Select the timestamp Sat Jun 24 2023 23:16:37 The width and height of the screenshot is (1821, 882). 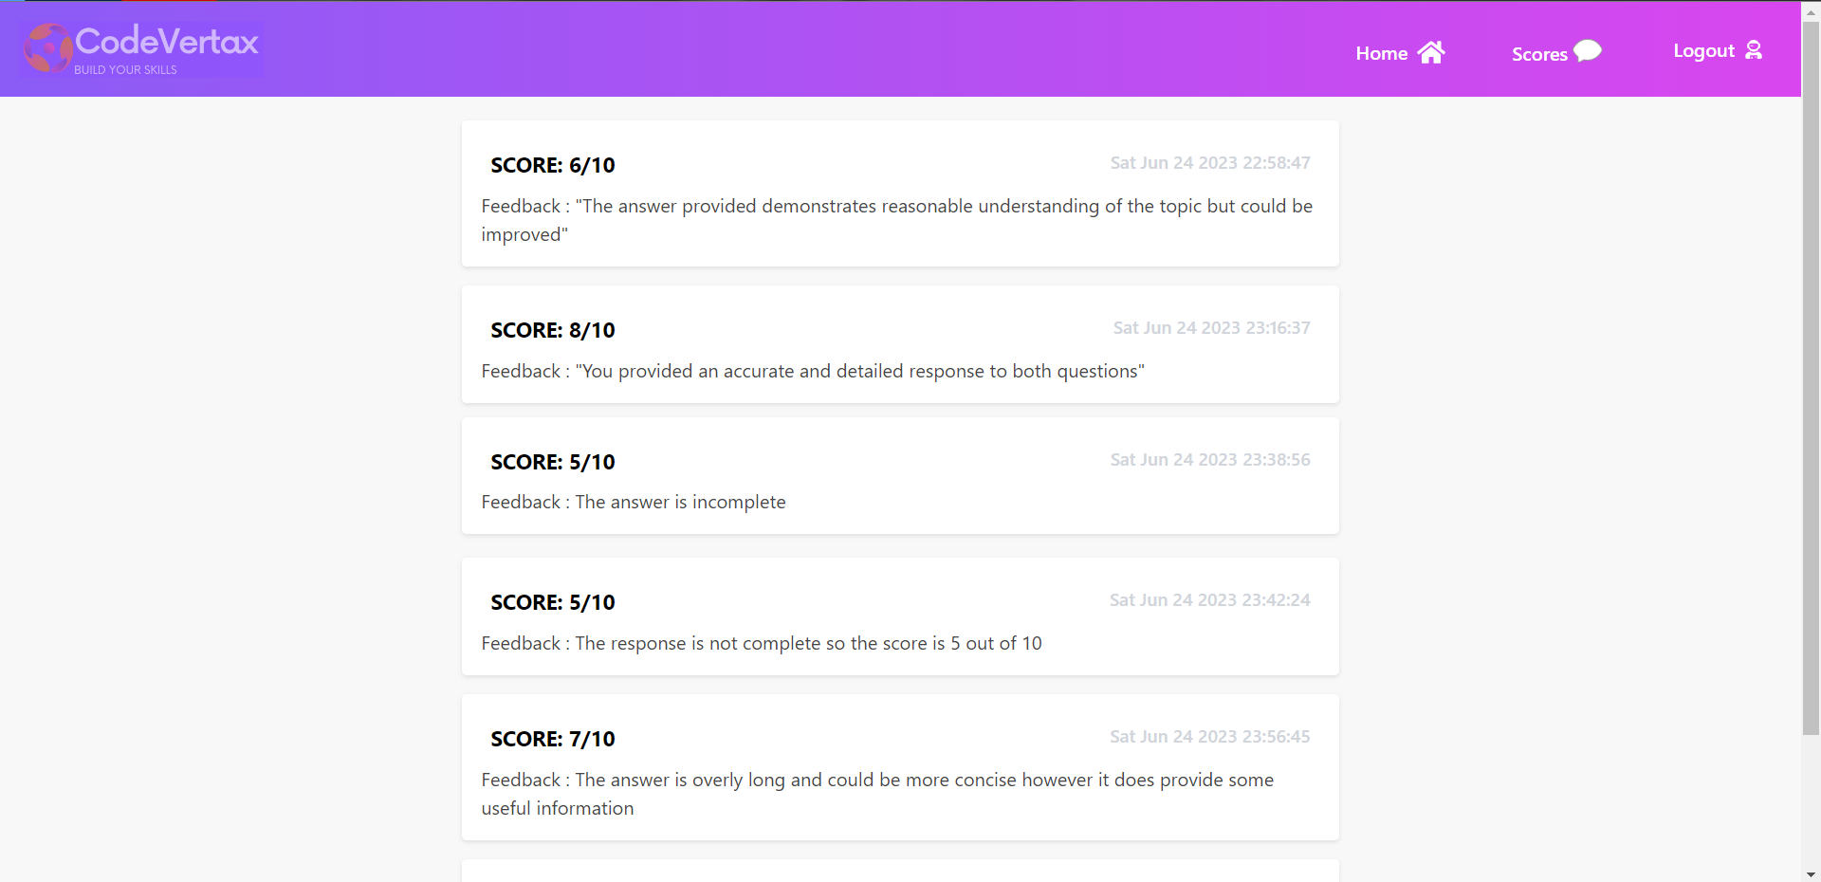pyautogui.click(x=1211, y=327)
